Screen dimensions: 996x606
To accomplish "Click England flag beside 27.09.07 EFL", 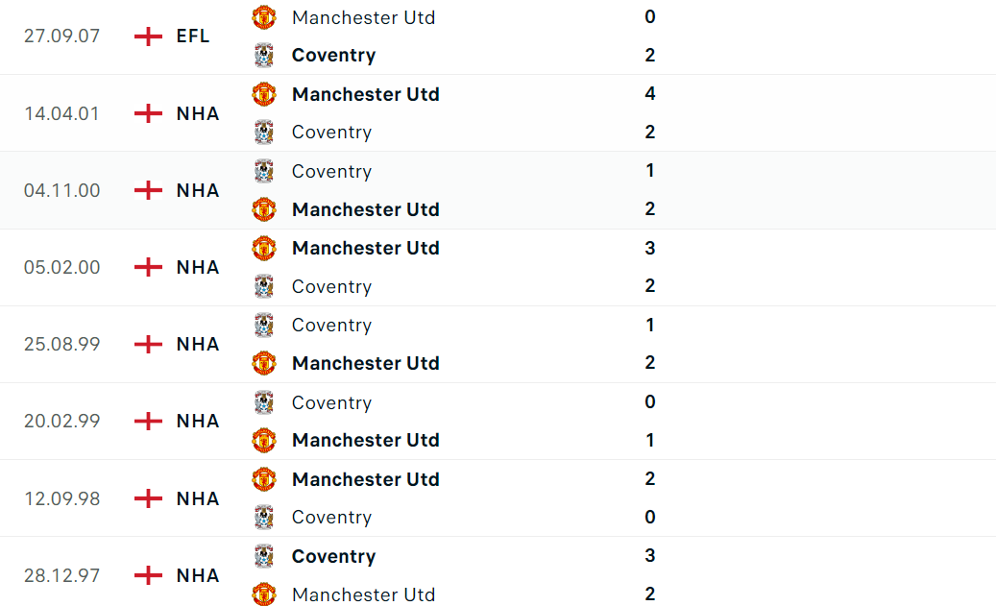I will click(148, 36).
